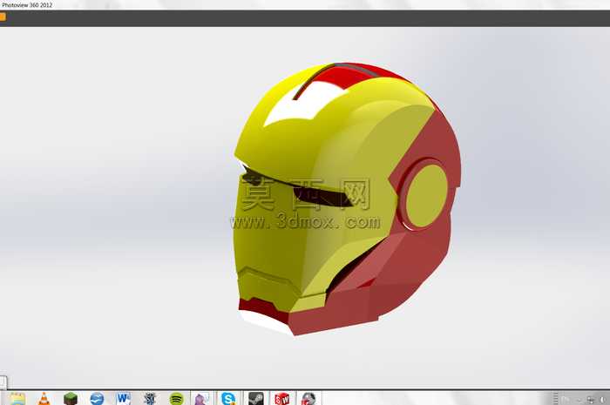Open Spotify from the taskbar
Image resolution: width=610 pixels, height=405 pixels.
coord(177,399)
